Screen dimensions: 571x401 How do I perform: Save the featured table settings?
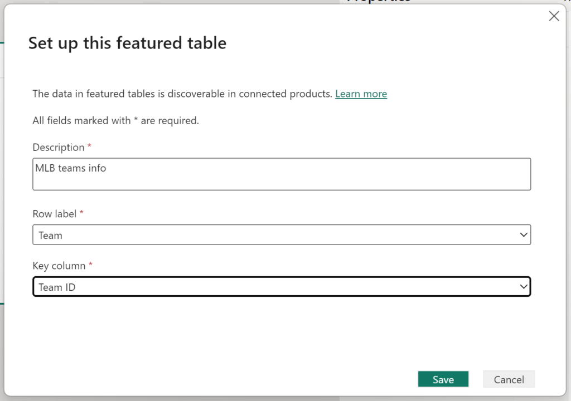[443, 379]
